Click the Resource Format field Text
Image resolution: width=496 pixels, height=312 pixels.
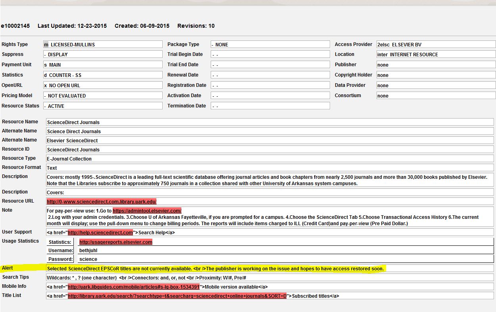tap(270, 168)
